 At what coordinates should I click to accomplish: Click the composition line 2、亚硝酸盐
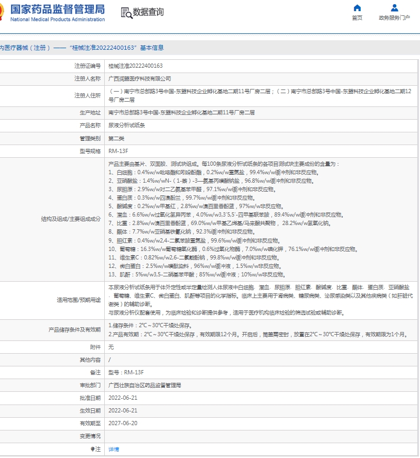point(212,181)
